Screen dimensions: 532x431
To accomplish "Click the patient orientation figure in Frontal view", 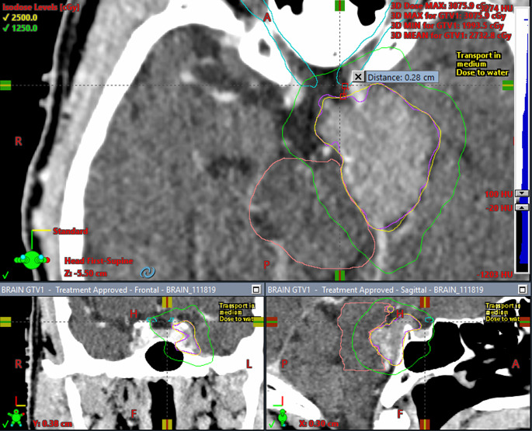I will 16,418.
